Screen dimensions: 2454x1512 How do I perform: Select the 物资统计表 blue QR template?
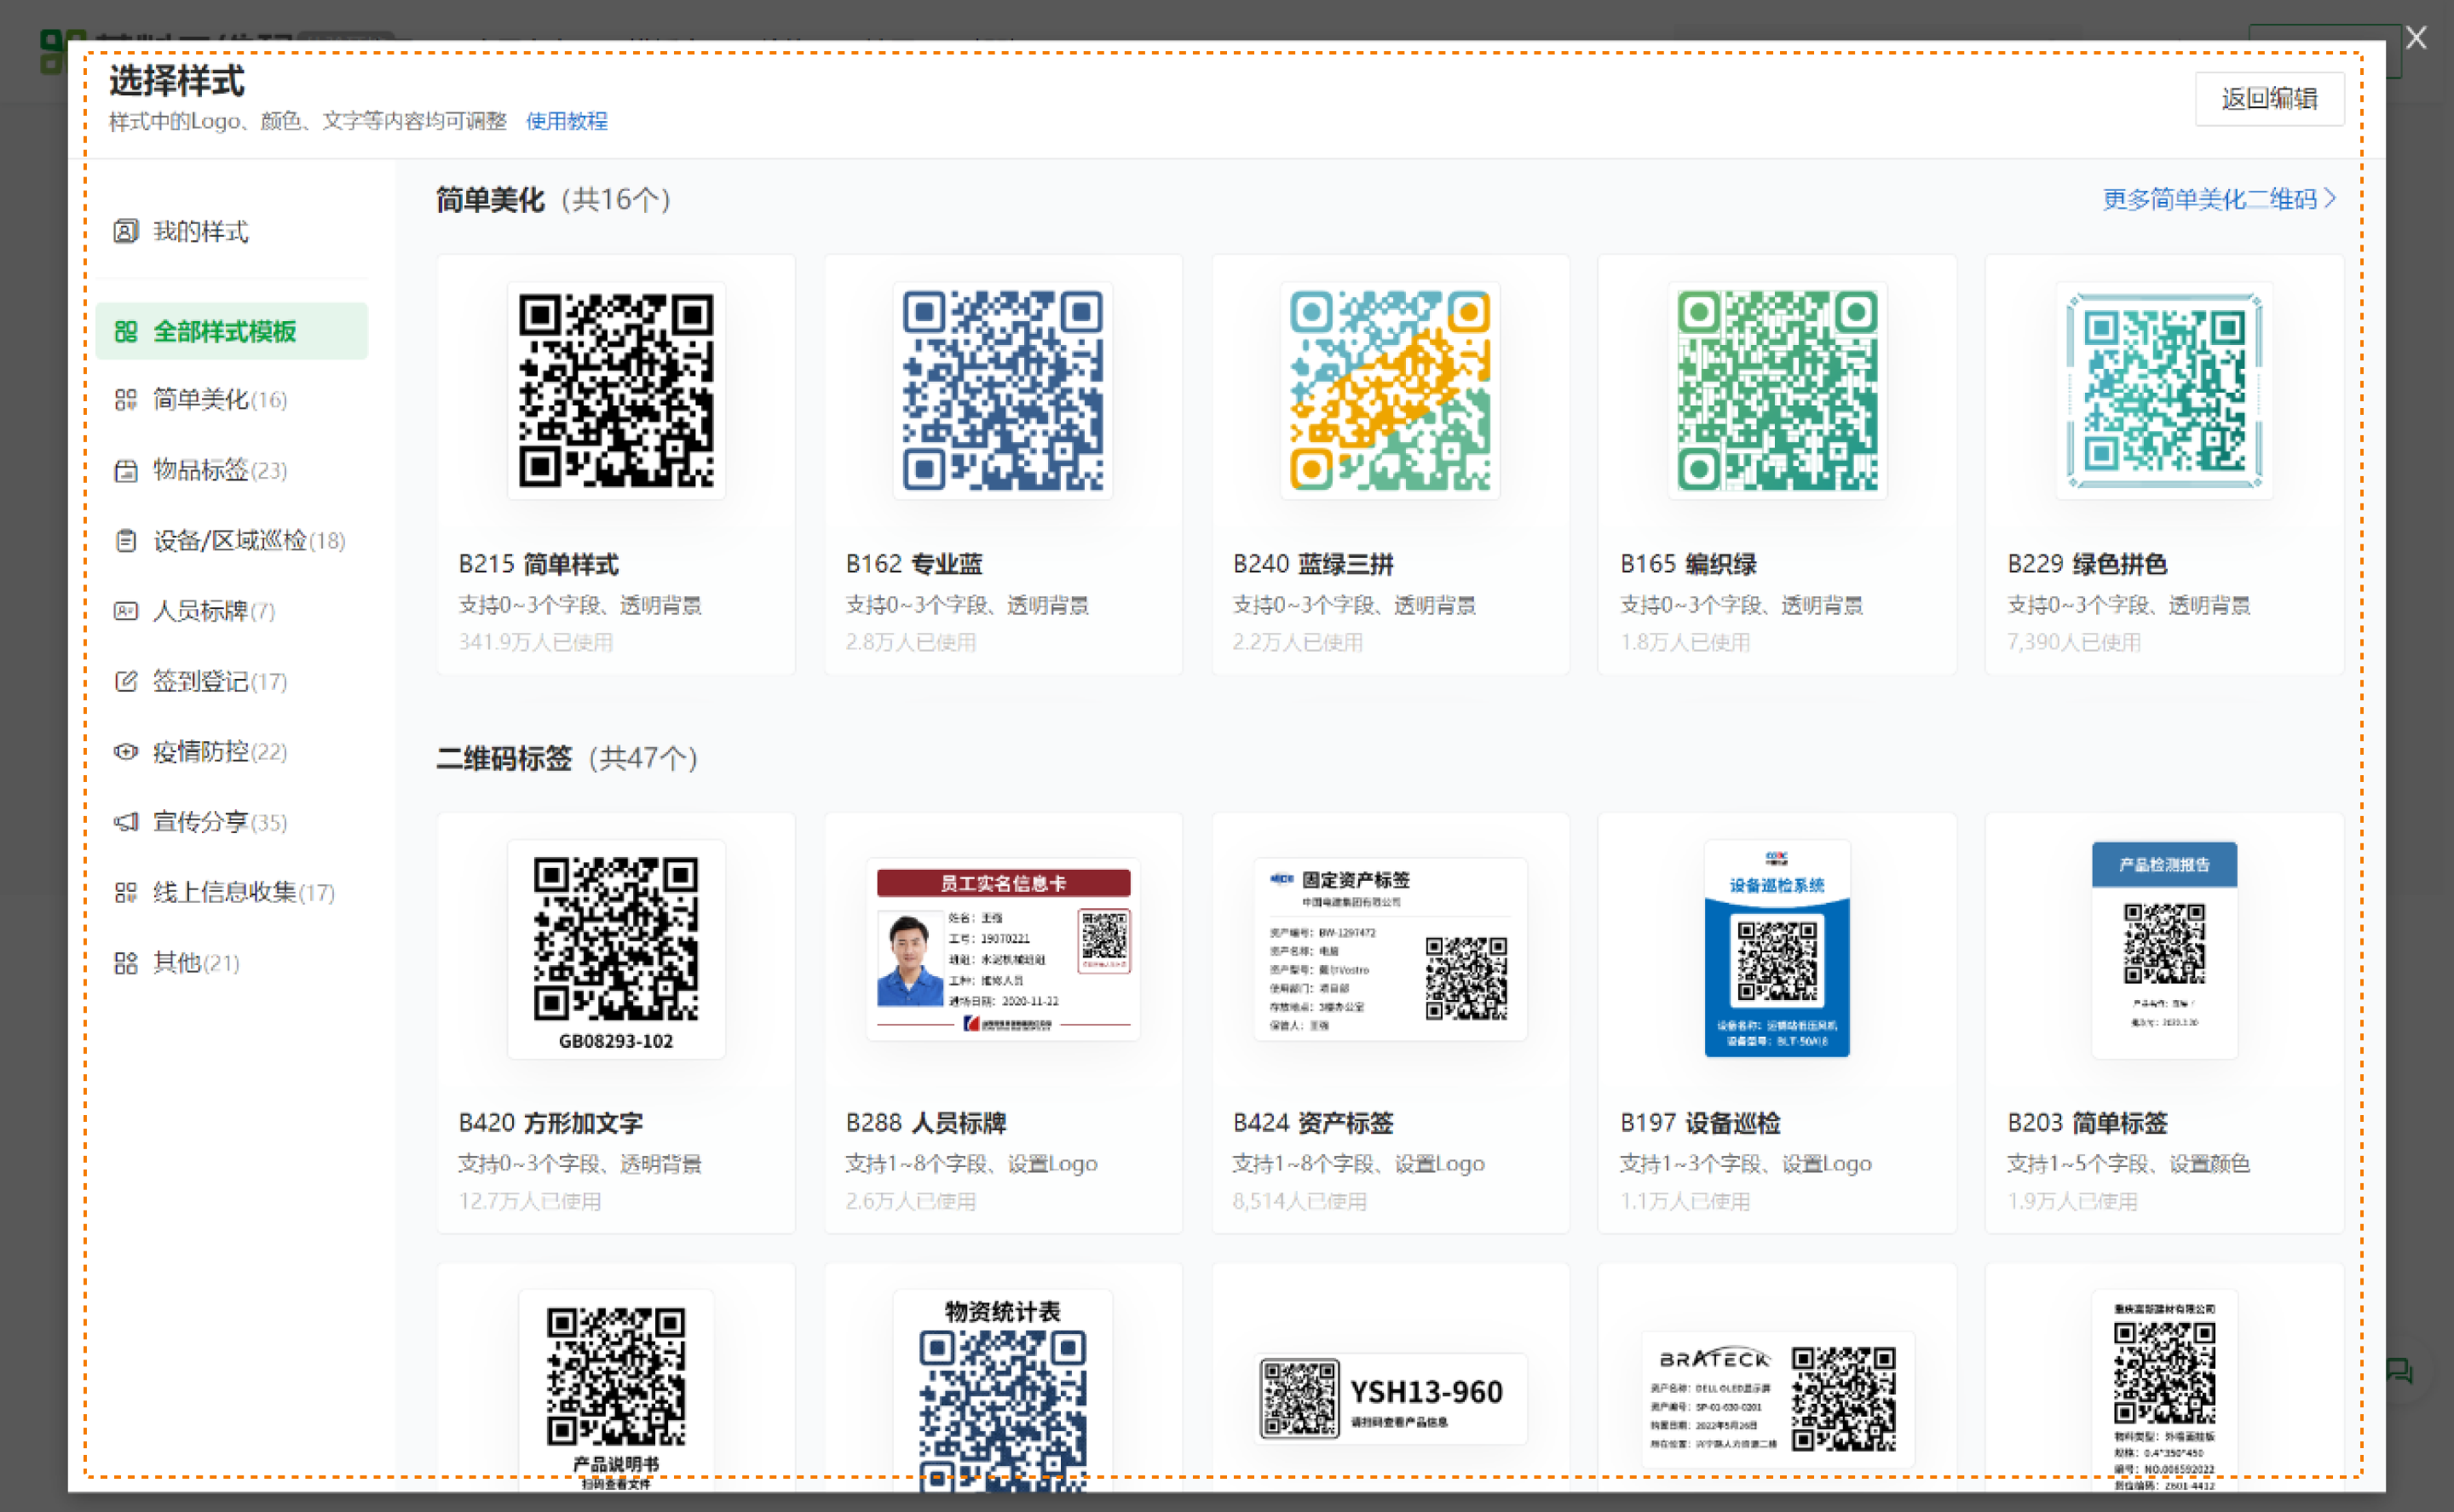(1003, 1390)
